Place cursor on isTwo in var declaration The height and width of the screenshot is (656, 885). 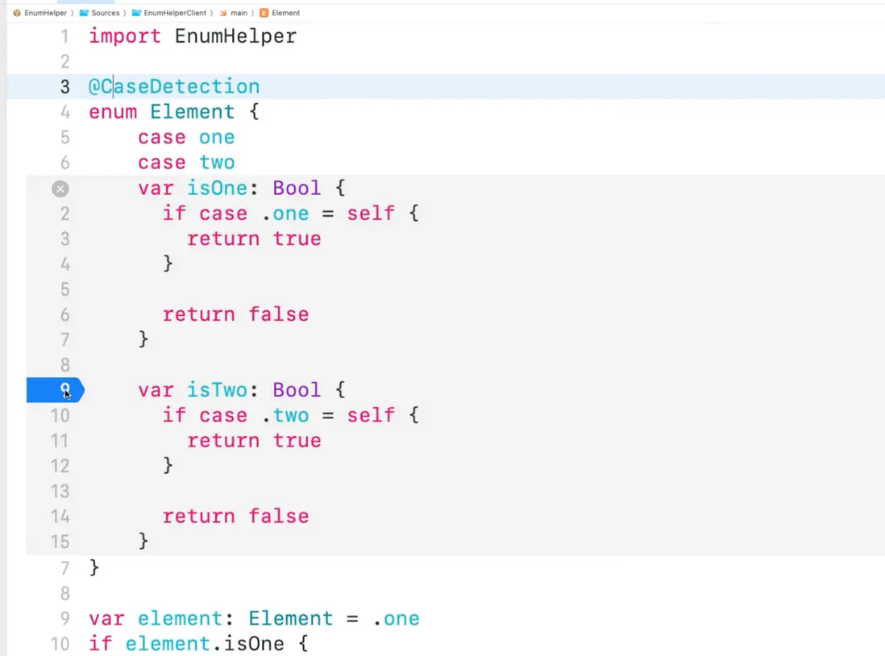(x=216, y=390)
